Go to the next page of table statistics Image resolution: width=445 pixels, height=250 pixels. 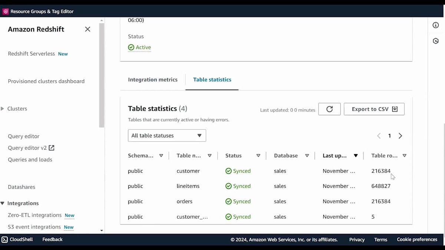[x=400, y=136]
